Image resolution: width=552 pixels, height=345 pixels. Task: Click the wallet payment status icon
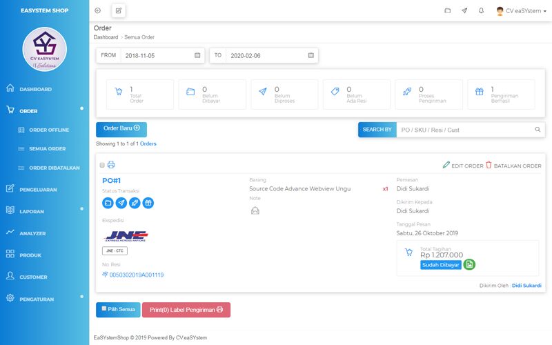coord(108,203)
